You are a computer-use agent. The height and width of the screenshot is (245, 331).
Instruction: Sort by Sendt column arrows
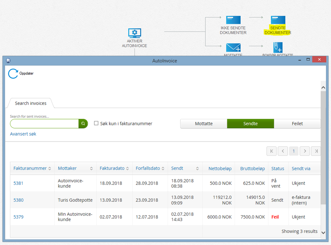pyautogui.click(x=197, y=169)
